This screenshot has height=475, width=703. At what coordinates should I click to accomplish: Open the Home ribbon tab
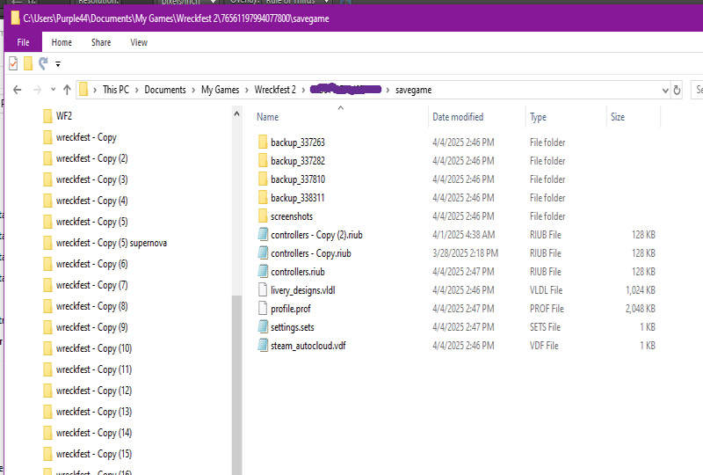(x=62, y=42)
